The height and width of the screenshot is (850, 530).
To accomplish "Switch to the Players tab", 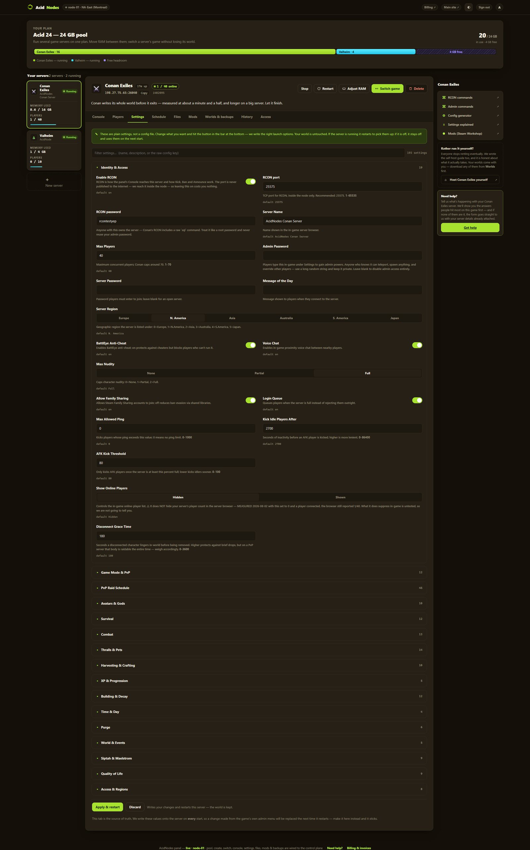I will tap(118, 117).
